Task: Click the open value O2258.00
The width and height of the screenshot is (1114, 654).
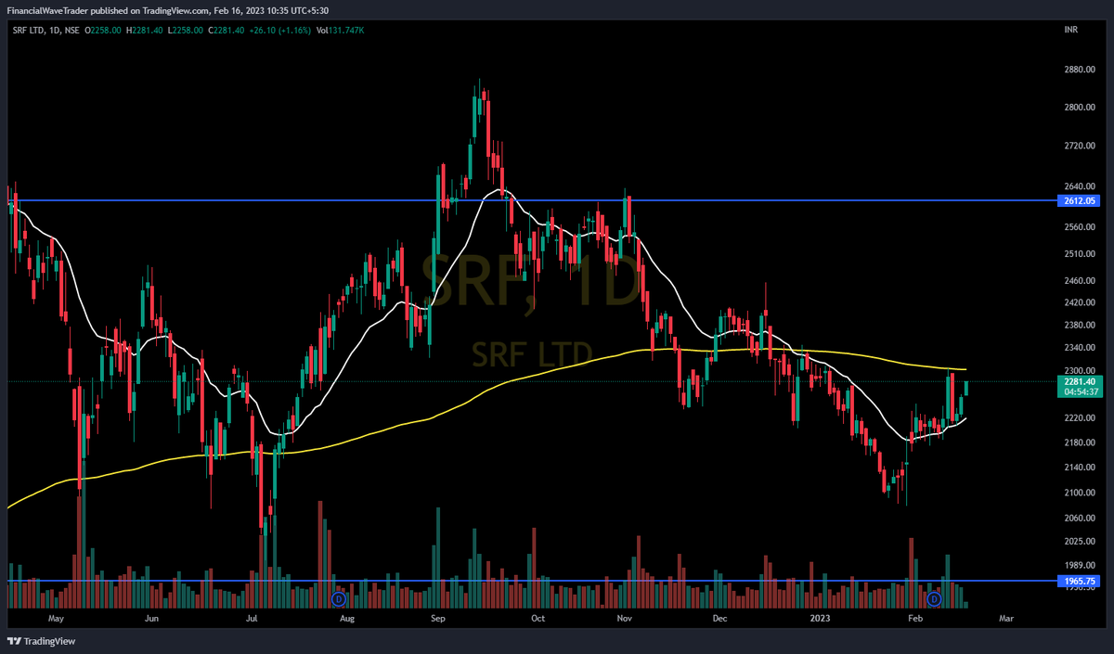Action: (x=105, y=31)
